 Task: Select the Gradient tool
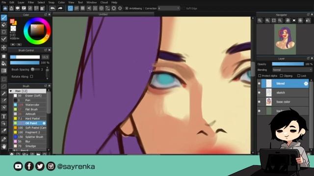(4, 70)
